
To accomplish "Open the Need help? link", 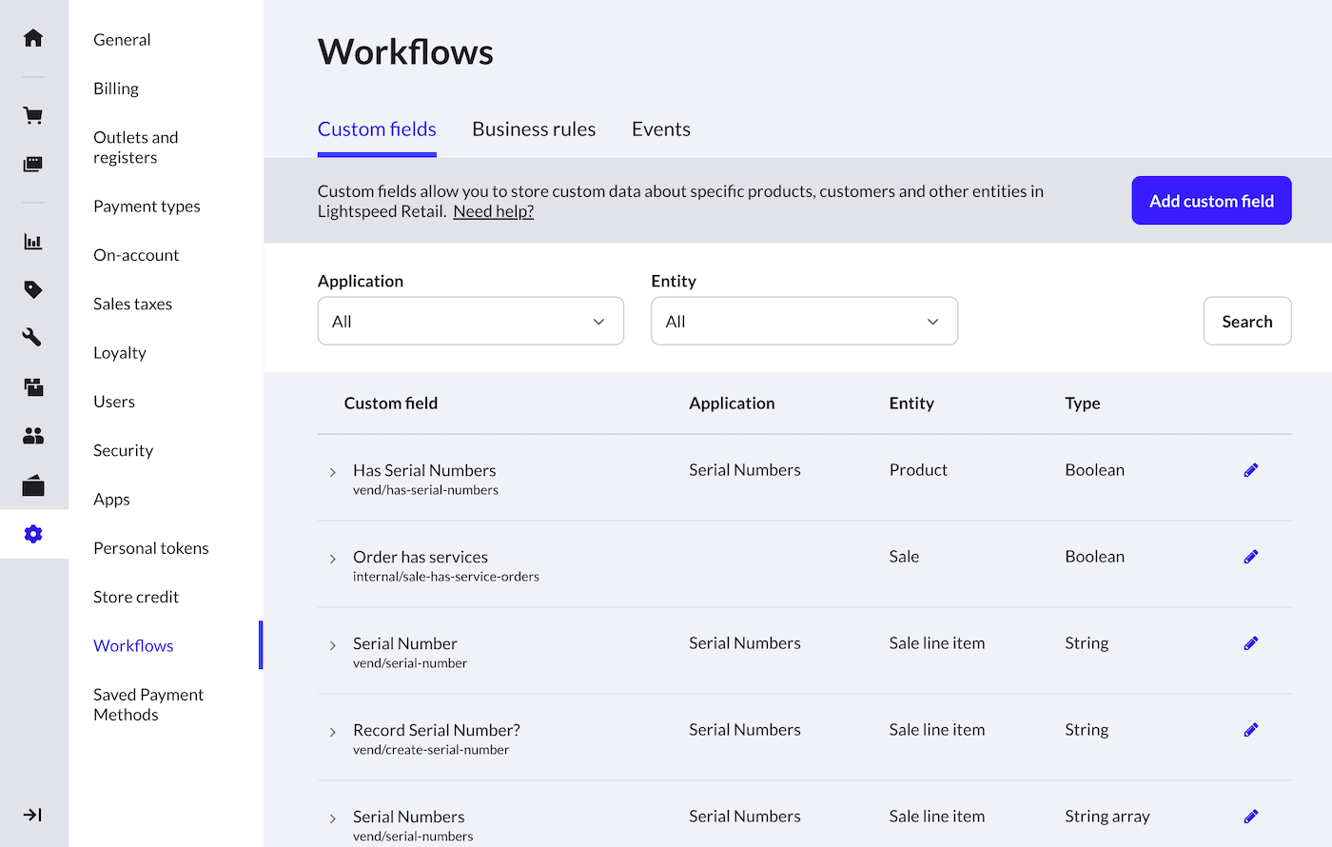I will click(493, 211).
